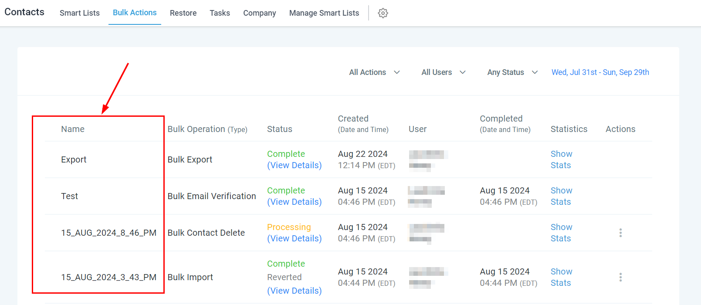The image size is (701, 305).
Task: Show Stats for Bulk Email Verification
Action: (561, 196)
